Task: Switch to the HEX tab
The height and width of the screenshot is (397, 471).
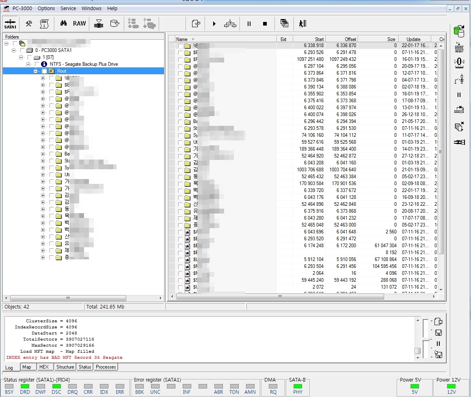Action: pyautogui.click(x=44, y=367)
